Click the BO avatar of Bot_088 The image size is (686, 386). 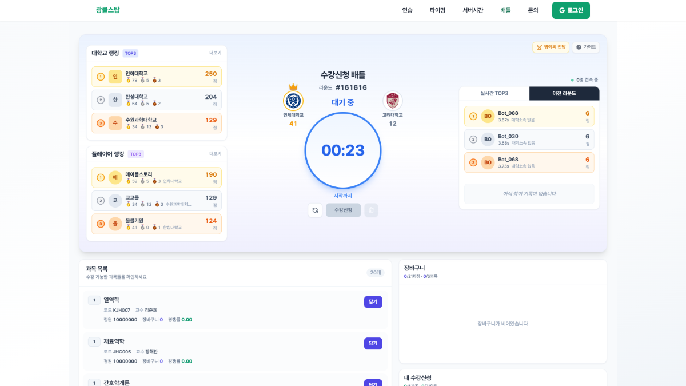point(488,116)
